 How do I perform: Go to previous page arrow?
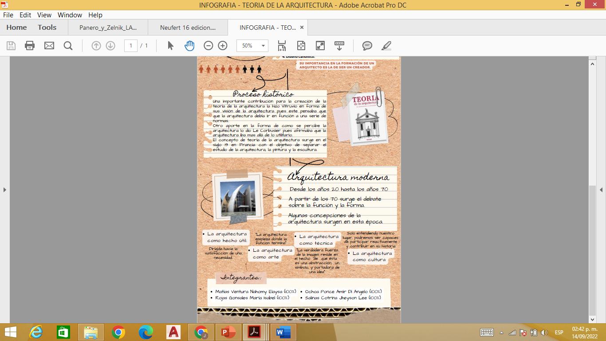(x=96, y=45)
